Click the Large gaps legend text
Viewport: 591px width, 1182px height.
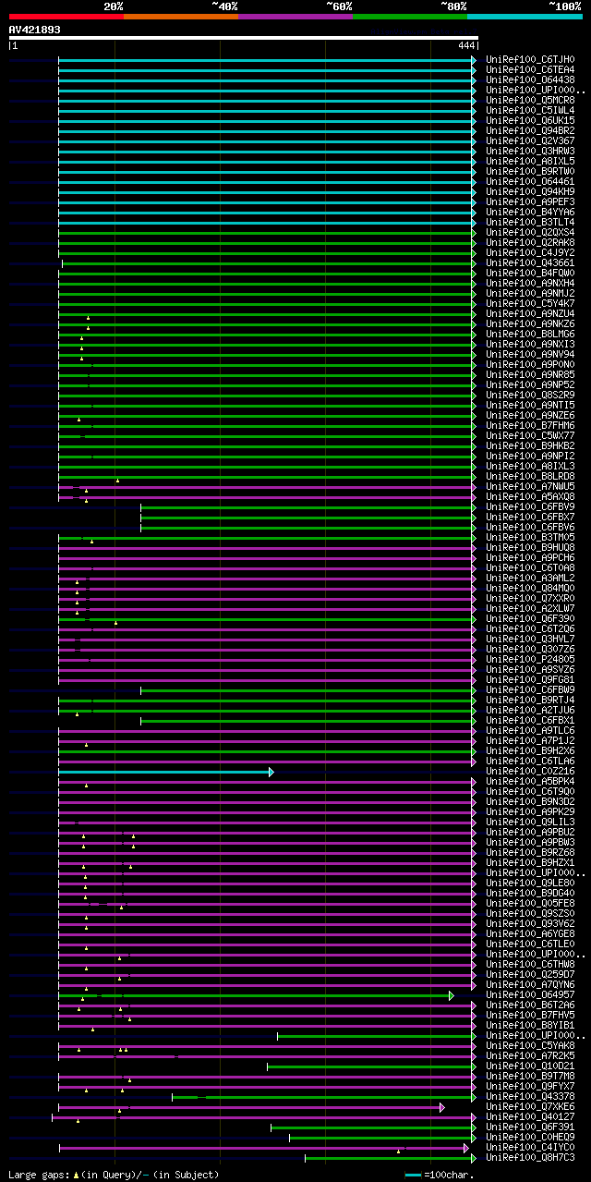click(114, 1175)
